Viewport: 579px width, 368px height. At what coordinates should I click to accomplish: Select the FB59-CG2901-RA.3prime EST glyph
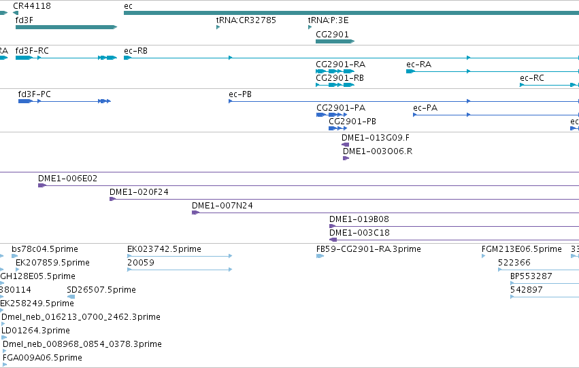pos(320,256)
